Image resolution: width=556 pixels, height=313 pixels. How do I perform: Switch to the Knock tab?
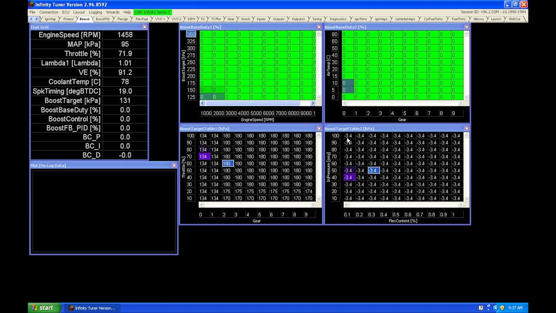point(245,19)
